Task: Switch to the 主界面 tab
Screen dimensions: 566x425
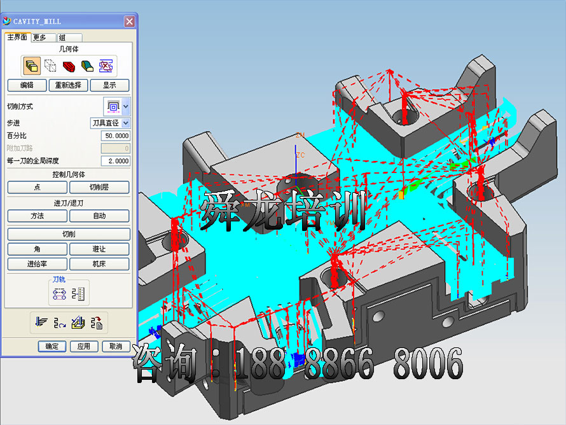Action: (17, 37)
